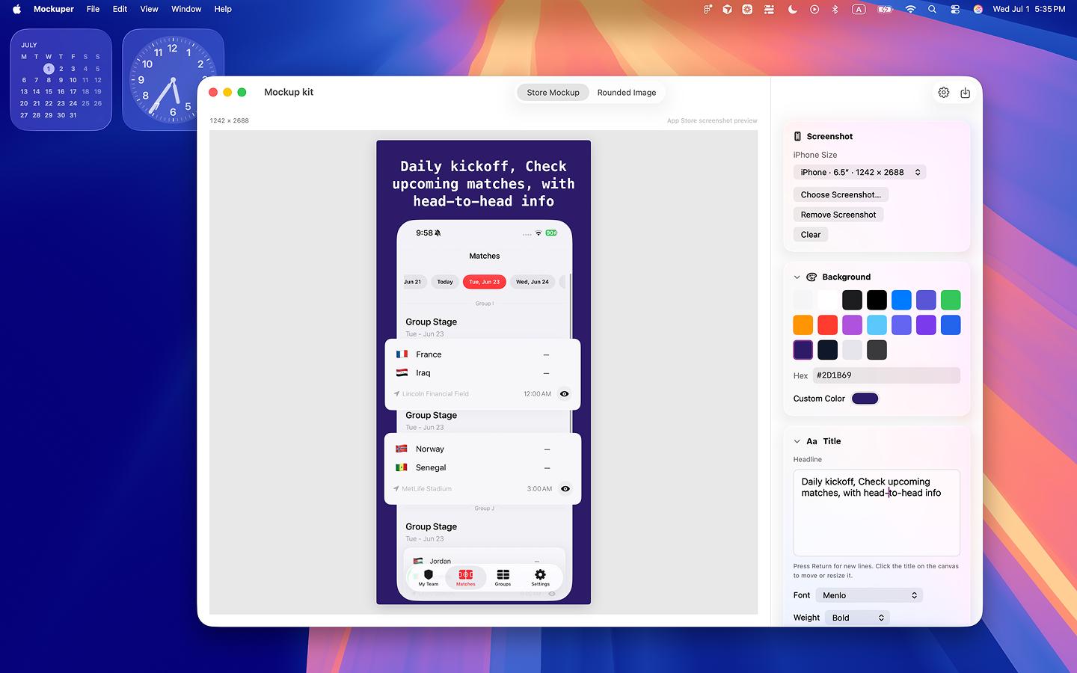This screenshot has width=1077, height=673.
Task: Click the Lincoln Financial Field venue text
Action: point(435,394)
